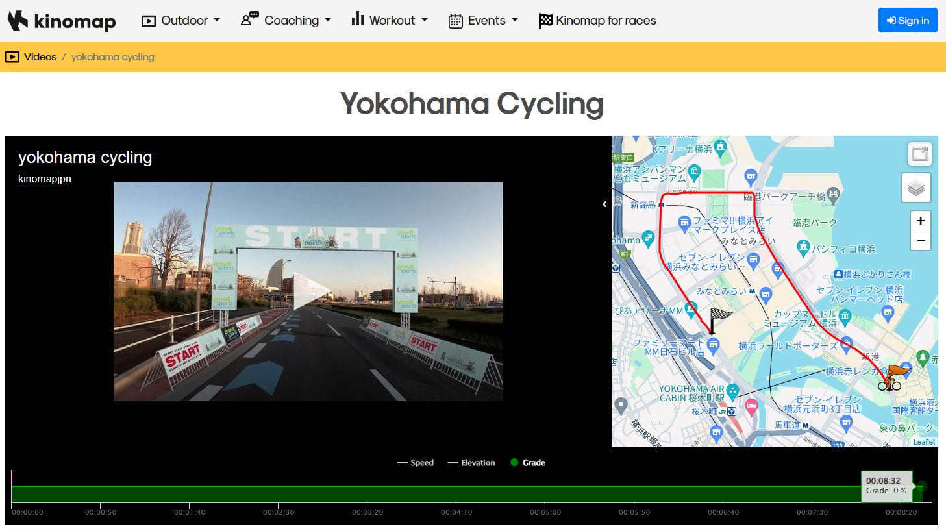Select the 'yokohama cycling' breadcrumb item
Image resolution: width=946 pixels, height=531 pixels.
pyautogui.click(x=113, y=57)
